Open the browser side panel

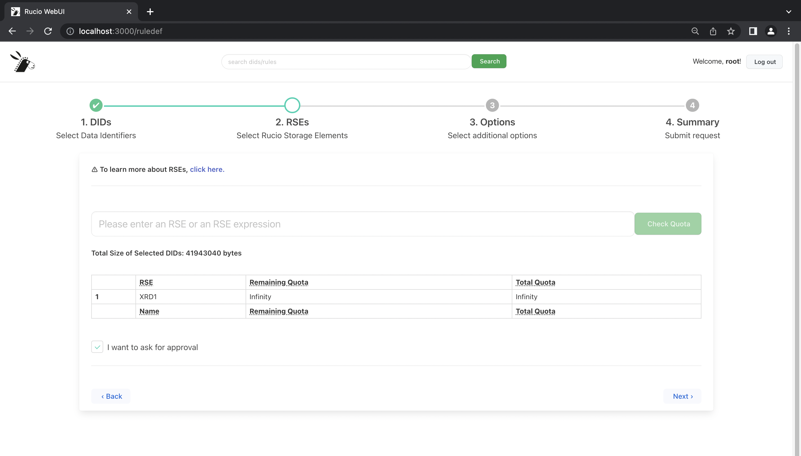[753, 31]
